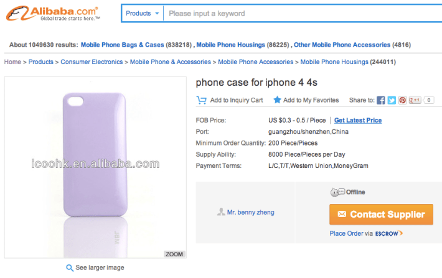442x278 pixels.
Task: Click the Google +1 button
Action: pyautogui.click(x=415, y=100)
